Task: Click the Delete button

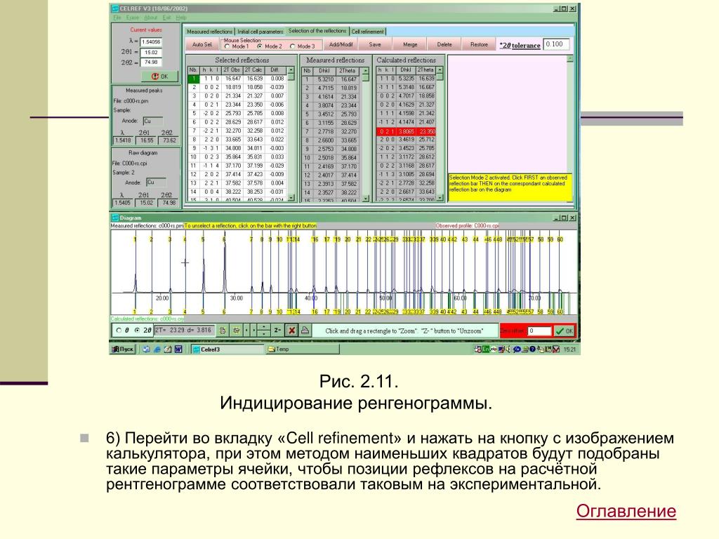Action: (444, 44)
